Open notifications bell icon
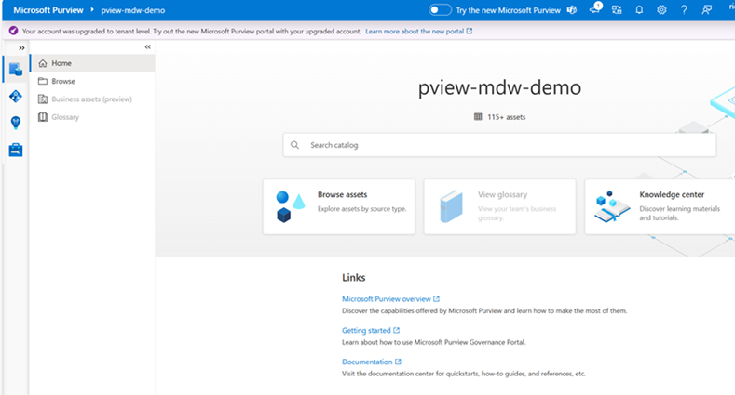The height and width of the screenshot is (395, 735). click(639, 10)
